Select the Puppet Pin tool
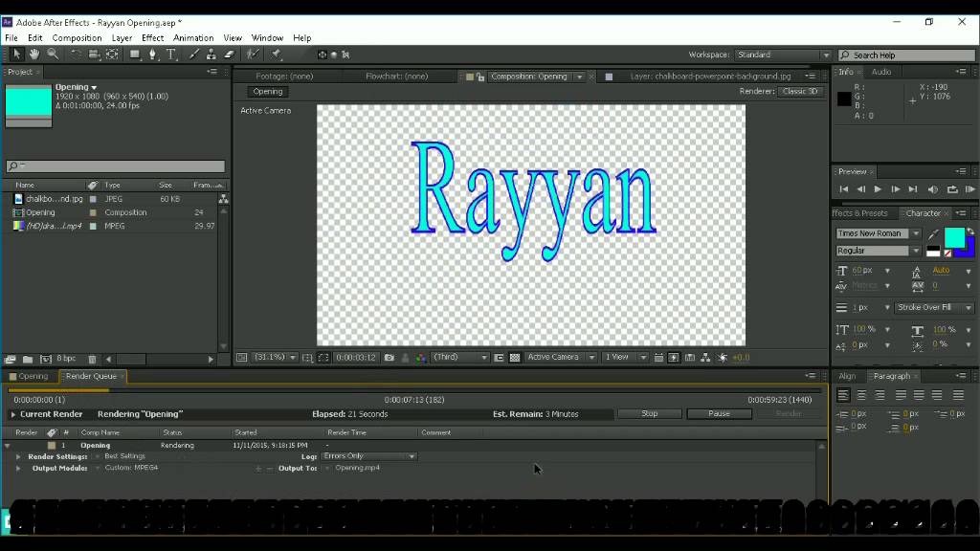The width and height of the screenshot is (980, 551). pyautogui.click(x=277, y=55)
